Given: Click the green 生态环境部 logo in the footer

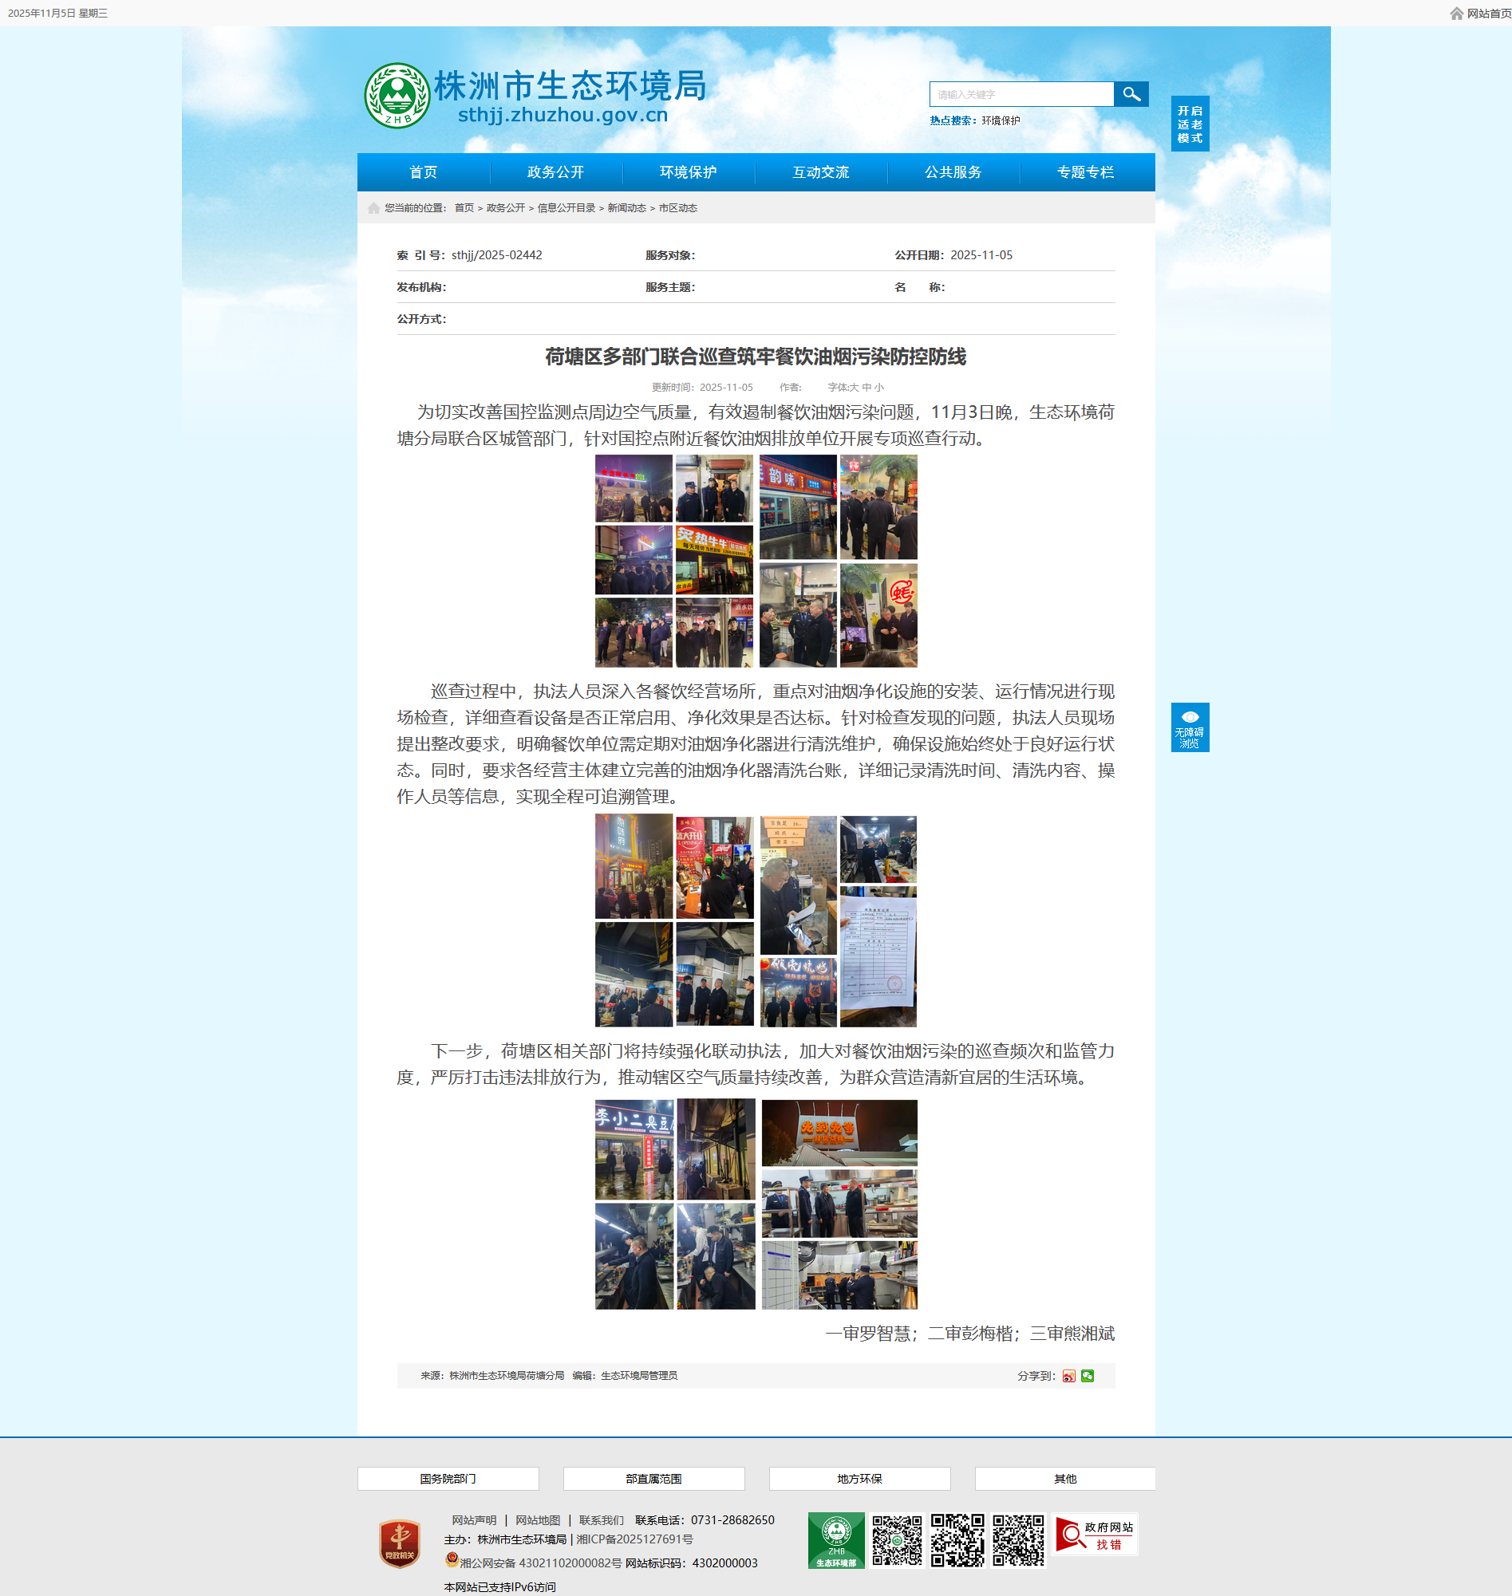Looking at the screenshot, I should (x=836, y=1539).
